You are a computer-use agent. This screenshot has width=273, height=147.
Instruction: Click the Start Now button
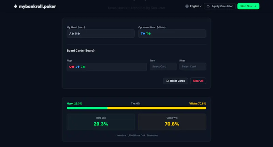[248, 6]
